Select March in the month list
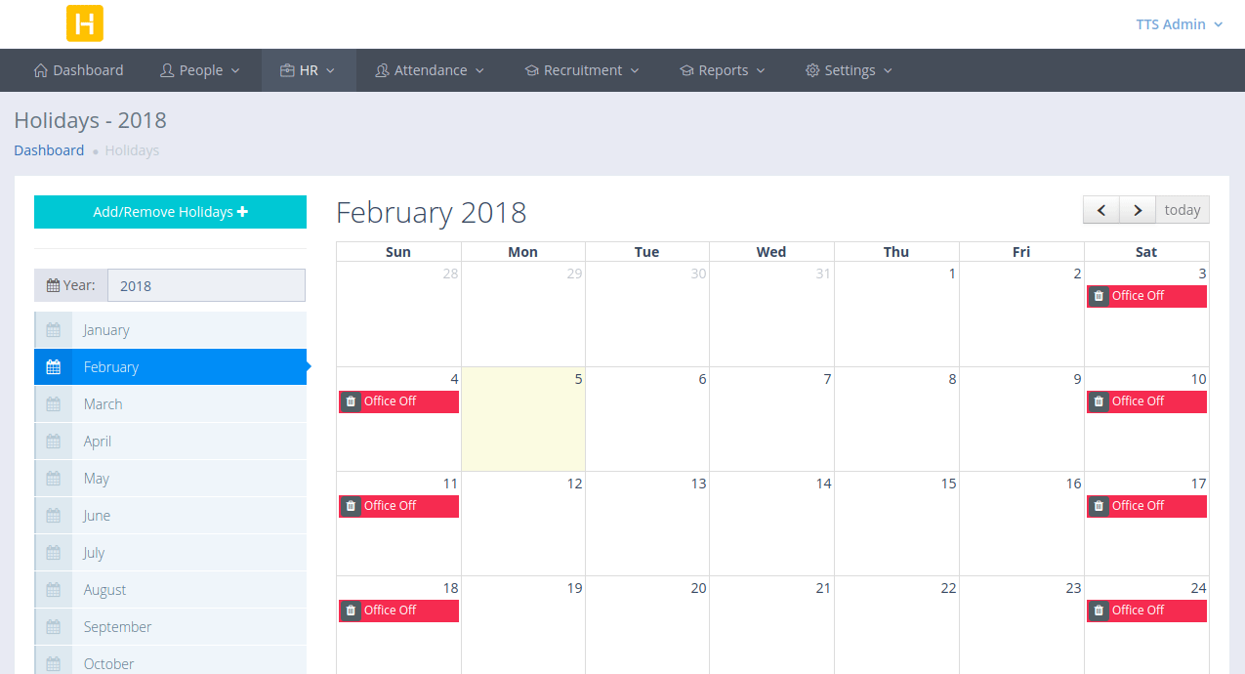The image size is (1245, 674). (x=103, y=404)
